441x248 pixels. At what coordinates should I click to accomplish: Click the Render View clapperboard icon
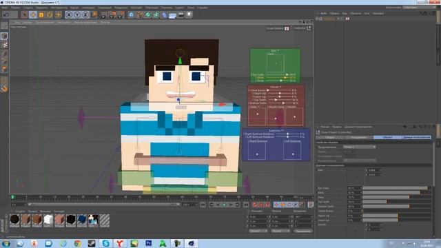pyautogui.click(x=104, y=14)
